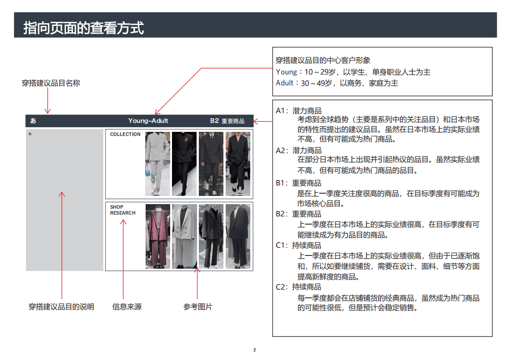Select the Young~Adult text in header bar
The width and height of the screenshot is (511, 361).
click(148, 121)
